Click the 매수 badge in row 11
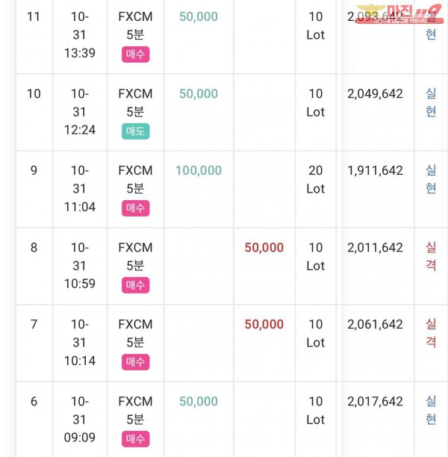The height and width of the screenshot is (457, 448). pos(136,55)
